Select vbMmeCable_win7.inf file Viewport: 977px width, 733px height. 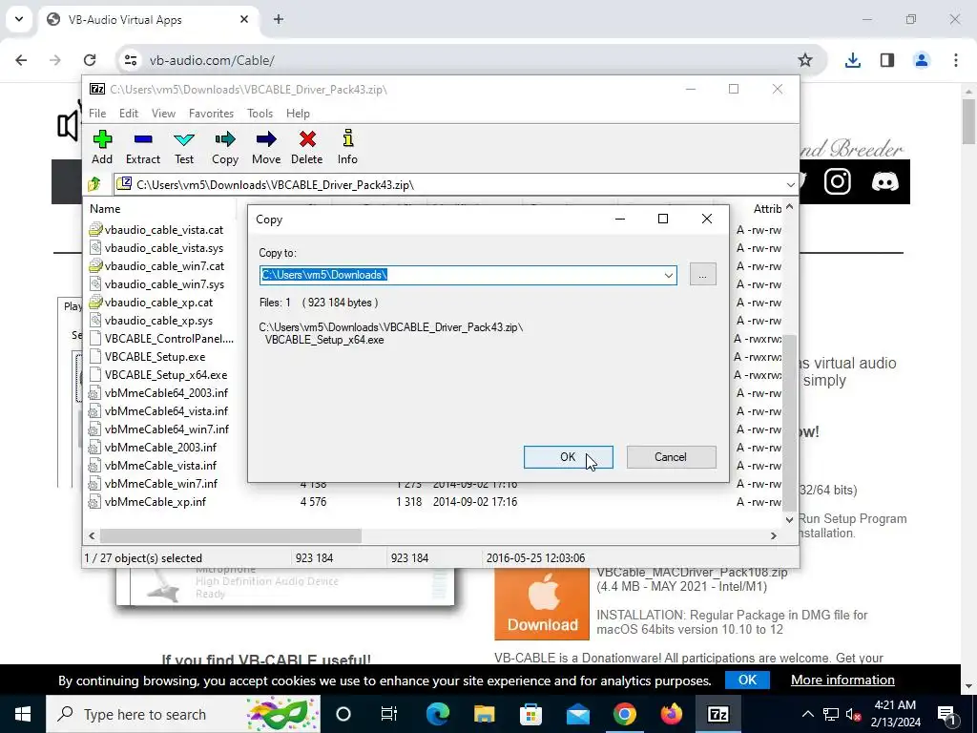pos(161,483)
